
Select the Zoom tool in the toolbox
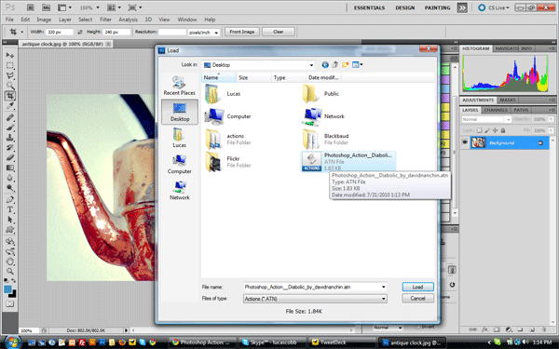[x=10, y=272]
